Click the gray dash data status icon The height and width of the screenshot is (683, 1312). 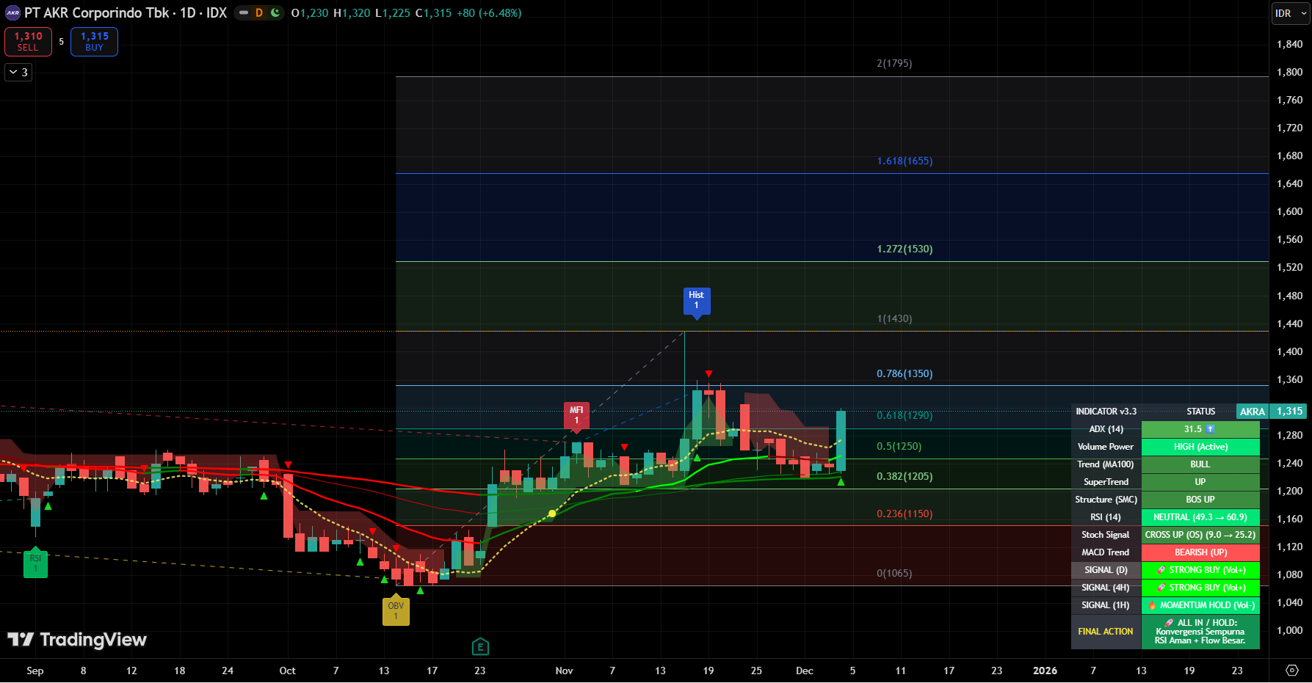coord(244,13)
